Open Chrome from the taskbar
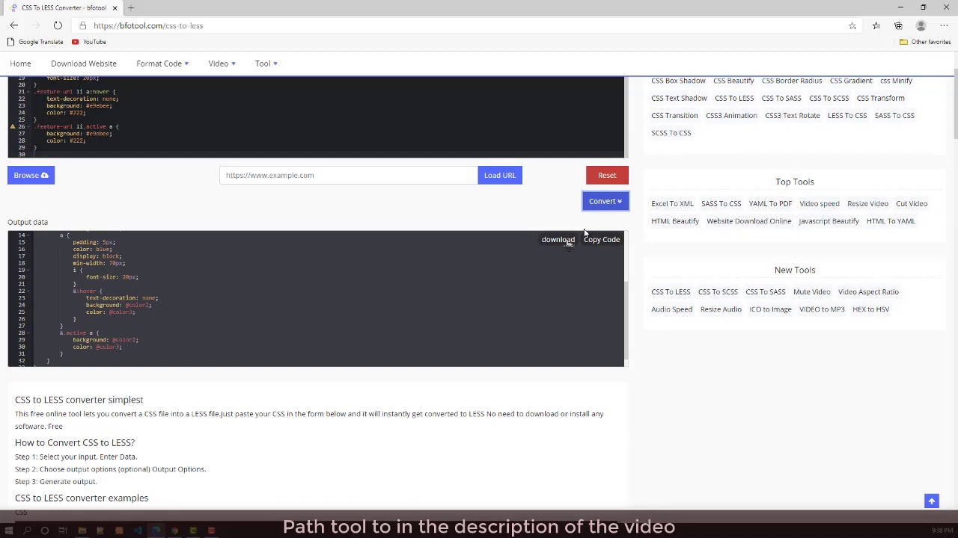Image resolution: width=958 pixels, height=538 pixels. (174, 531)
